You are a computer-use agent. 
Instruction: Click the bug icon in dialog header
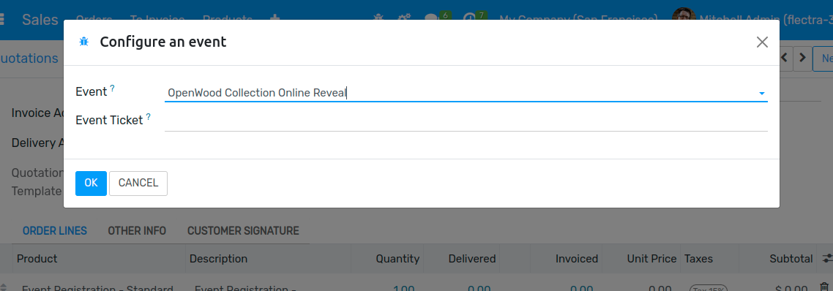[x=83, y=42]
